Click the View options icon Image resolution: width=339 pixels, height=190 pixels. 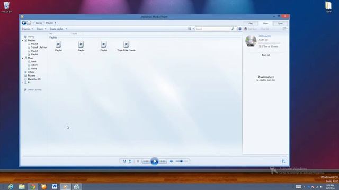190,28
